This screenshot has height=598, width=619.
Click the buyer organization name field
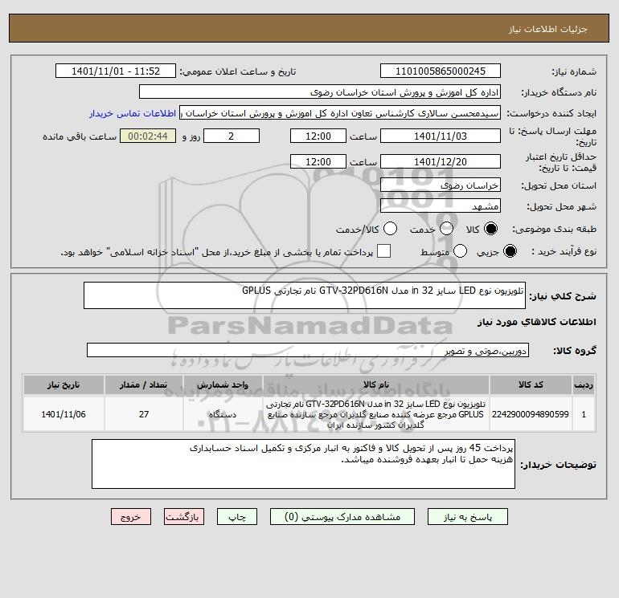coord(320,92)
